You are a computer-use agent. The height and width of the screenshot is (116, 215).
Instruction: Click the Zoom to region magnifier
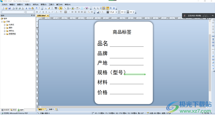tap(101, 8)
